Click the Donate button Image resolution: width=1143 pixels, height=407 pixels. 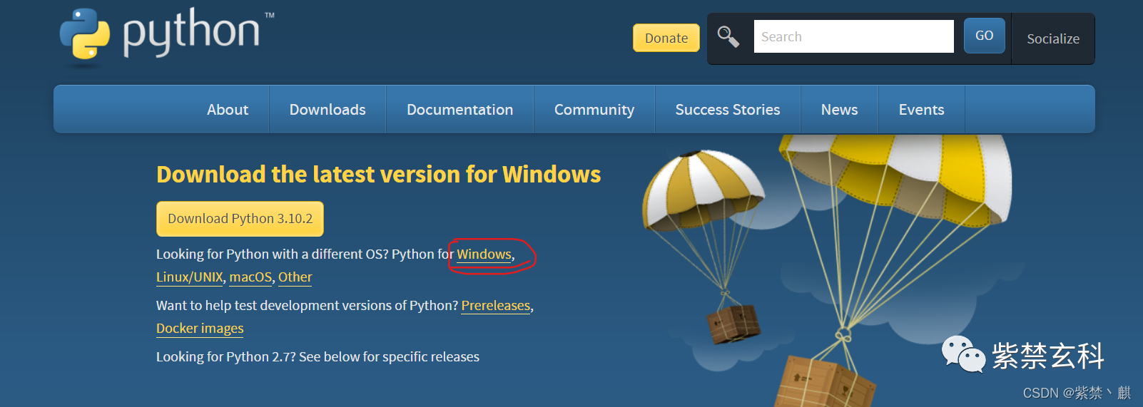click(x=666, y=38)
